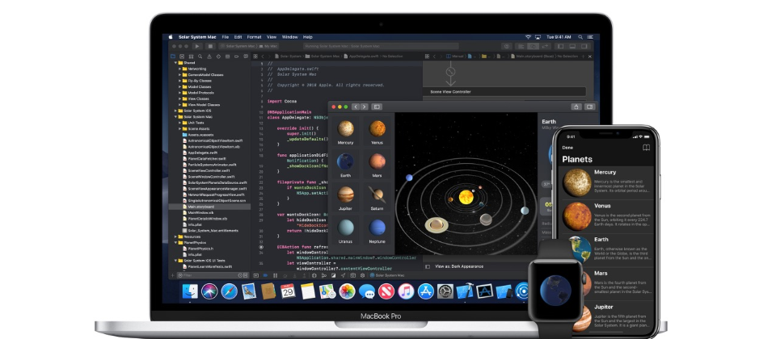Open the Project navigator folder icon
776x339 pixels.
(173, 56)
